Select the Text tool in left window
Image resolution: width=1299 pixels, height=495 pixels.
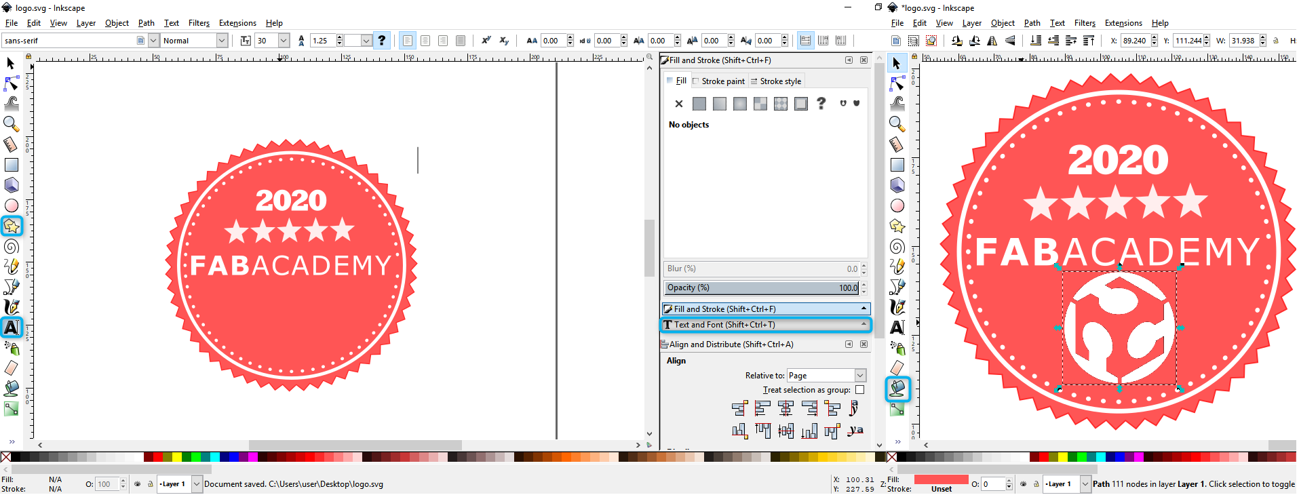click(x=12, y=328)
